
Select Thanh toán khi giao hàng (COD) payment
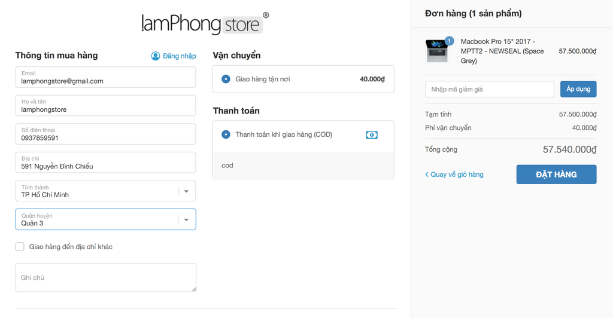pos(226,134)
